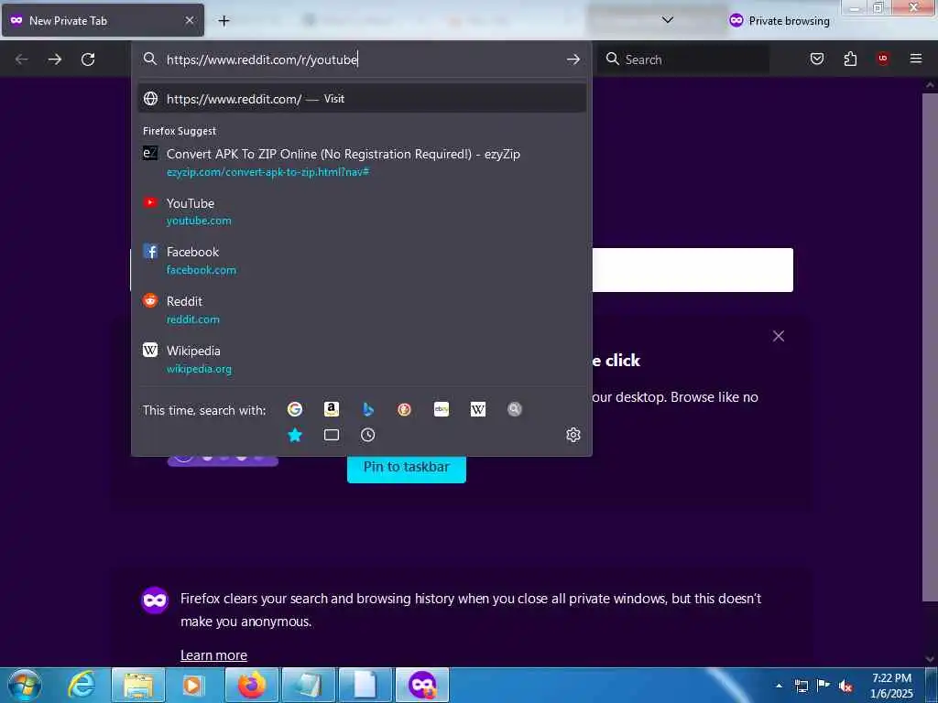The width and height of the screenshot is (938, 703).
Task: Reload the current page
Action: click(x=88, y=59)
